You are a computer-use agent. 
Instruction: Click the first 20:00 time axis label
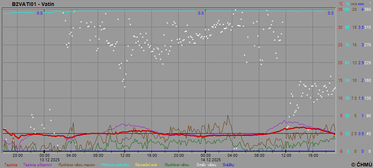pos(18,155)
